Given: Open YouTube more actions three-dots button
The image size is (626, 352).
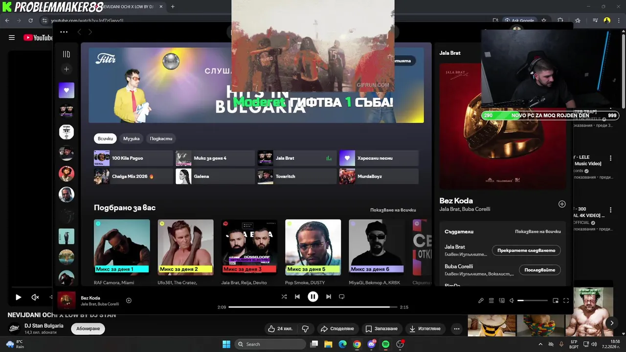Looking at the screenshot, I should click(457, 329).
